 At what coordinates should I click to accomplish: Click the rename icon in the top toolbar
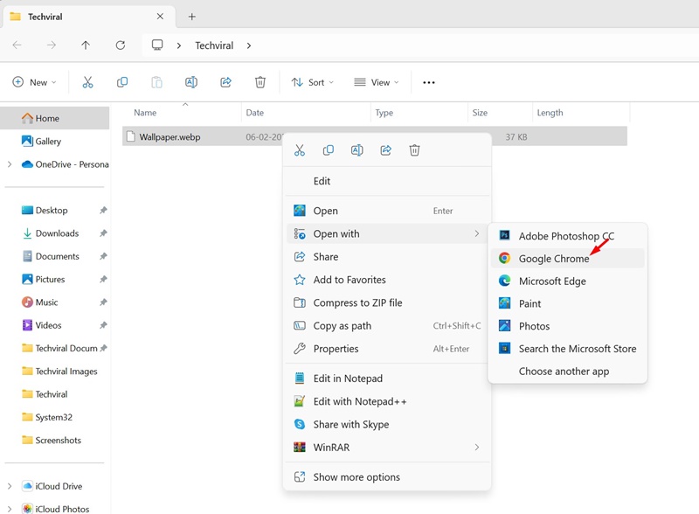click(x=190, y=82)
